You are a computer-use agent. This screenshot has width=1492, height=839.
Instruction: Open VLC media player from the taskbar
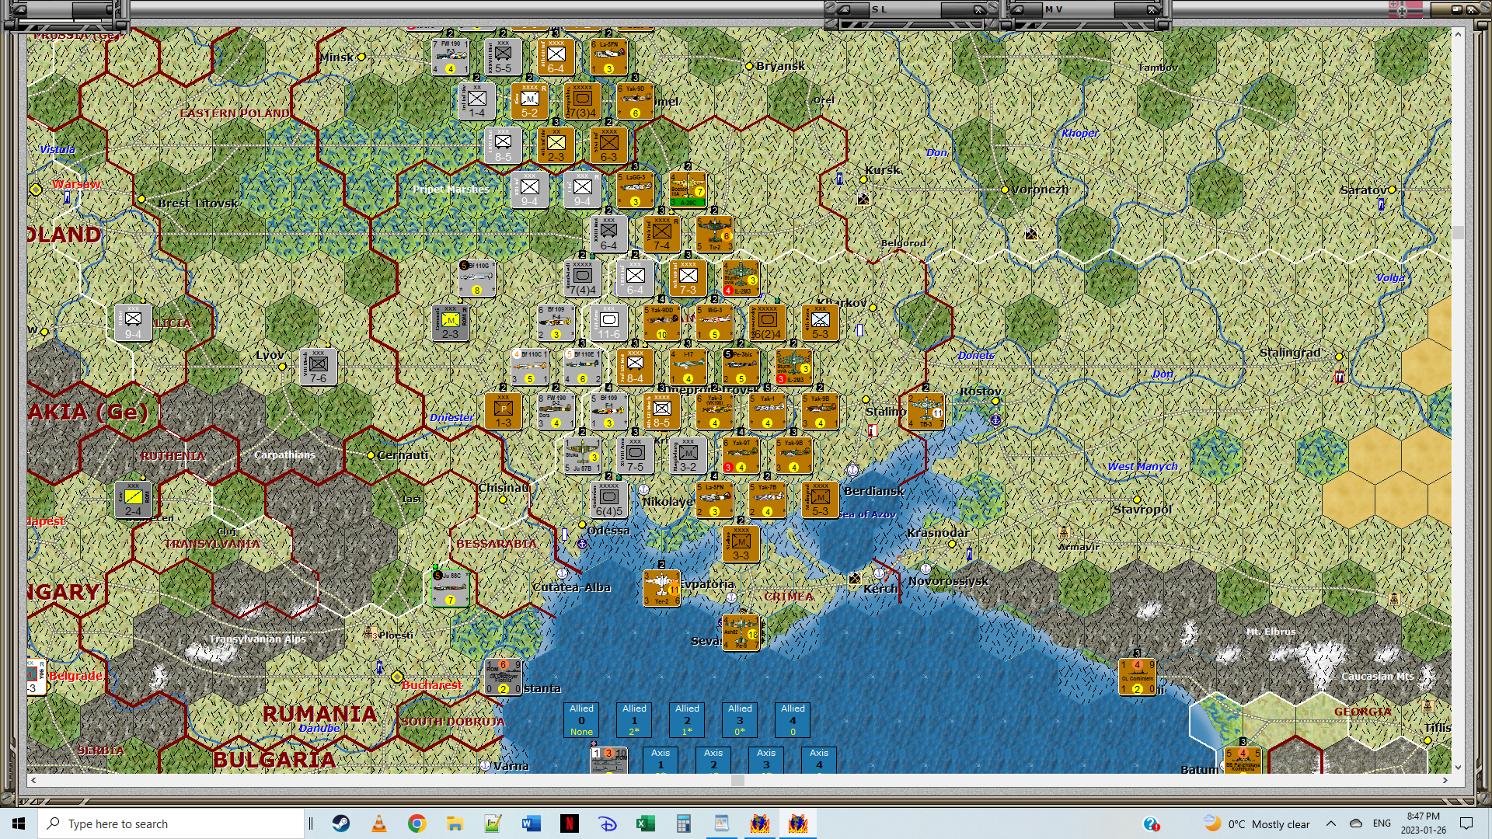point(379,823)
